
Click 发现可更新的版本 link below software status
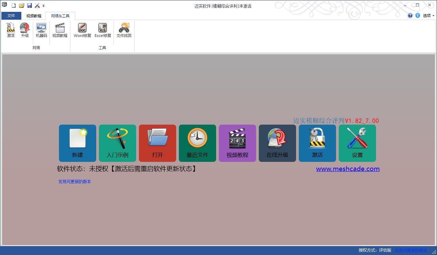coord(75,182)
